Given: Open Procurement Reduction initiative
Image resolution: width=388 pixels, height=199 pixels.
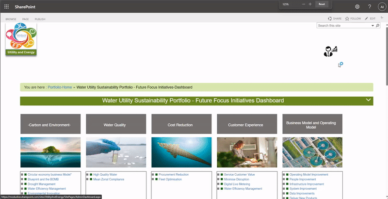Looking at the screenshot, I should tap(174, 175).
